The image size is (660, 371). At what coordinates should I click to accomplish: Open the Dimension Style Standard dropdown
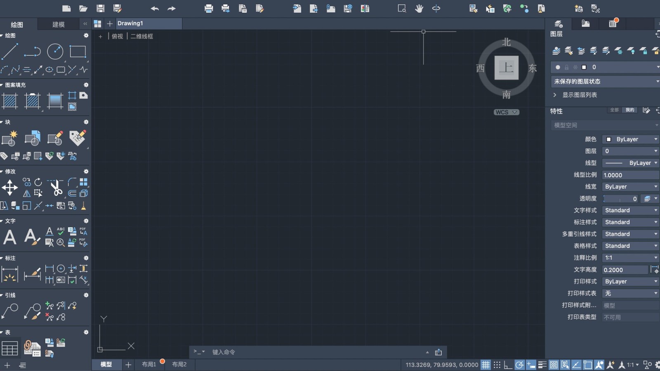[631, 222]
